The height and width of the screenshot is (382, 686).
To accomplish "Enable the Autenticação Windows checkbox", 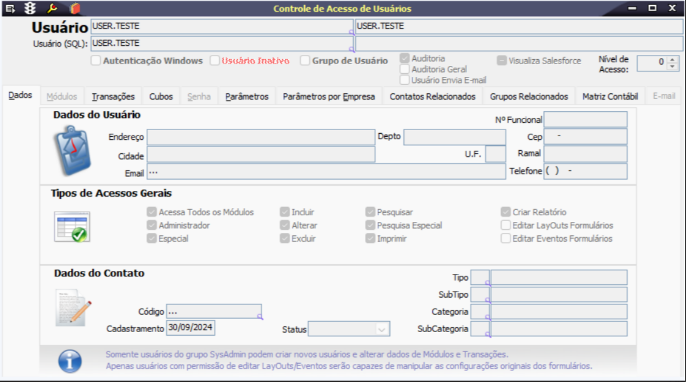I will coord(96,61).
